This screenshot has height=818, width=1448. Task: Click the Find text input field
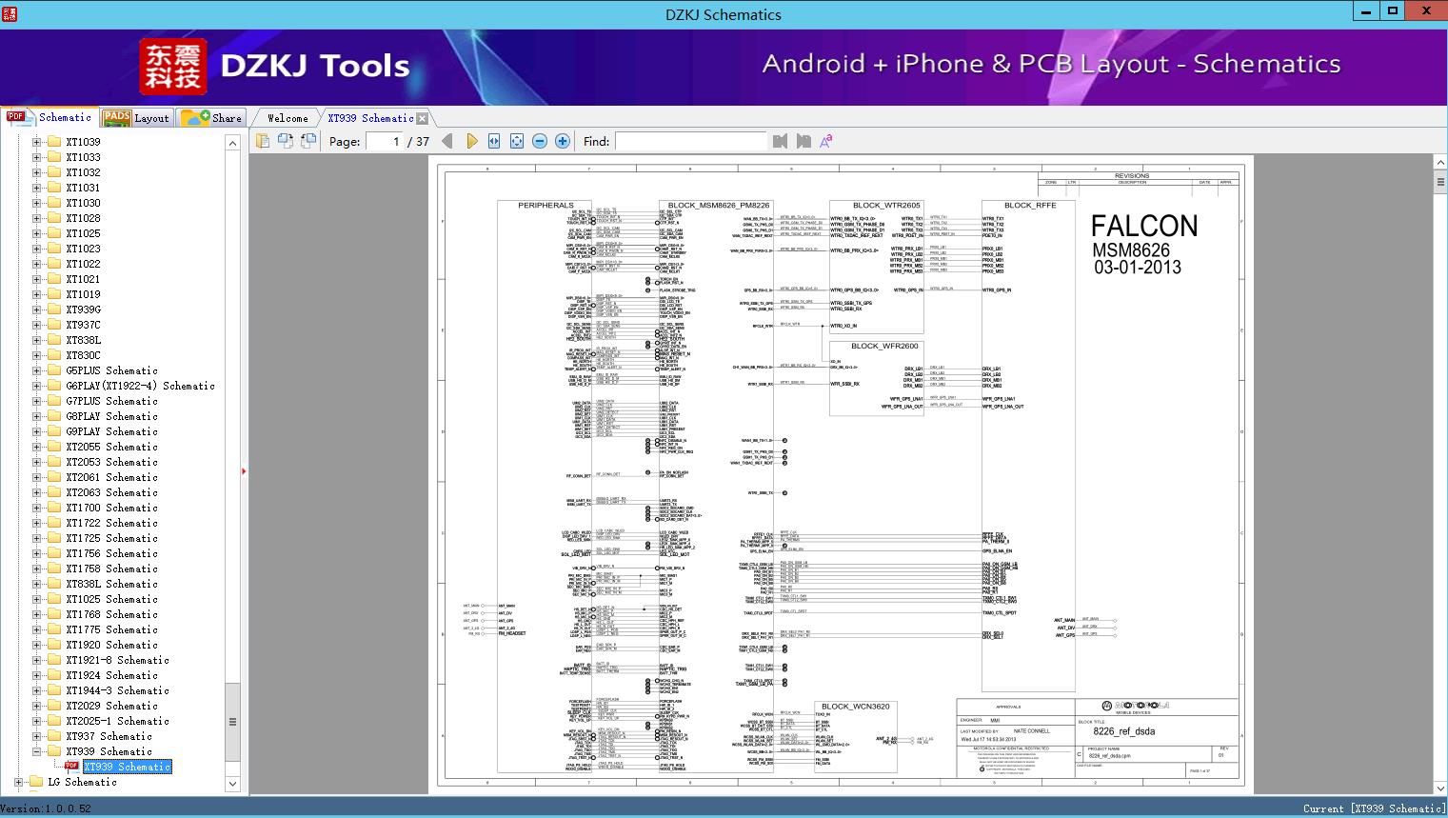pyautogui.click(x=690, y=141)
